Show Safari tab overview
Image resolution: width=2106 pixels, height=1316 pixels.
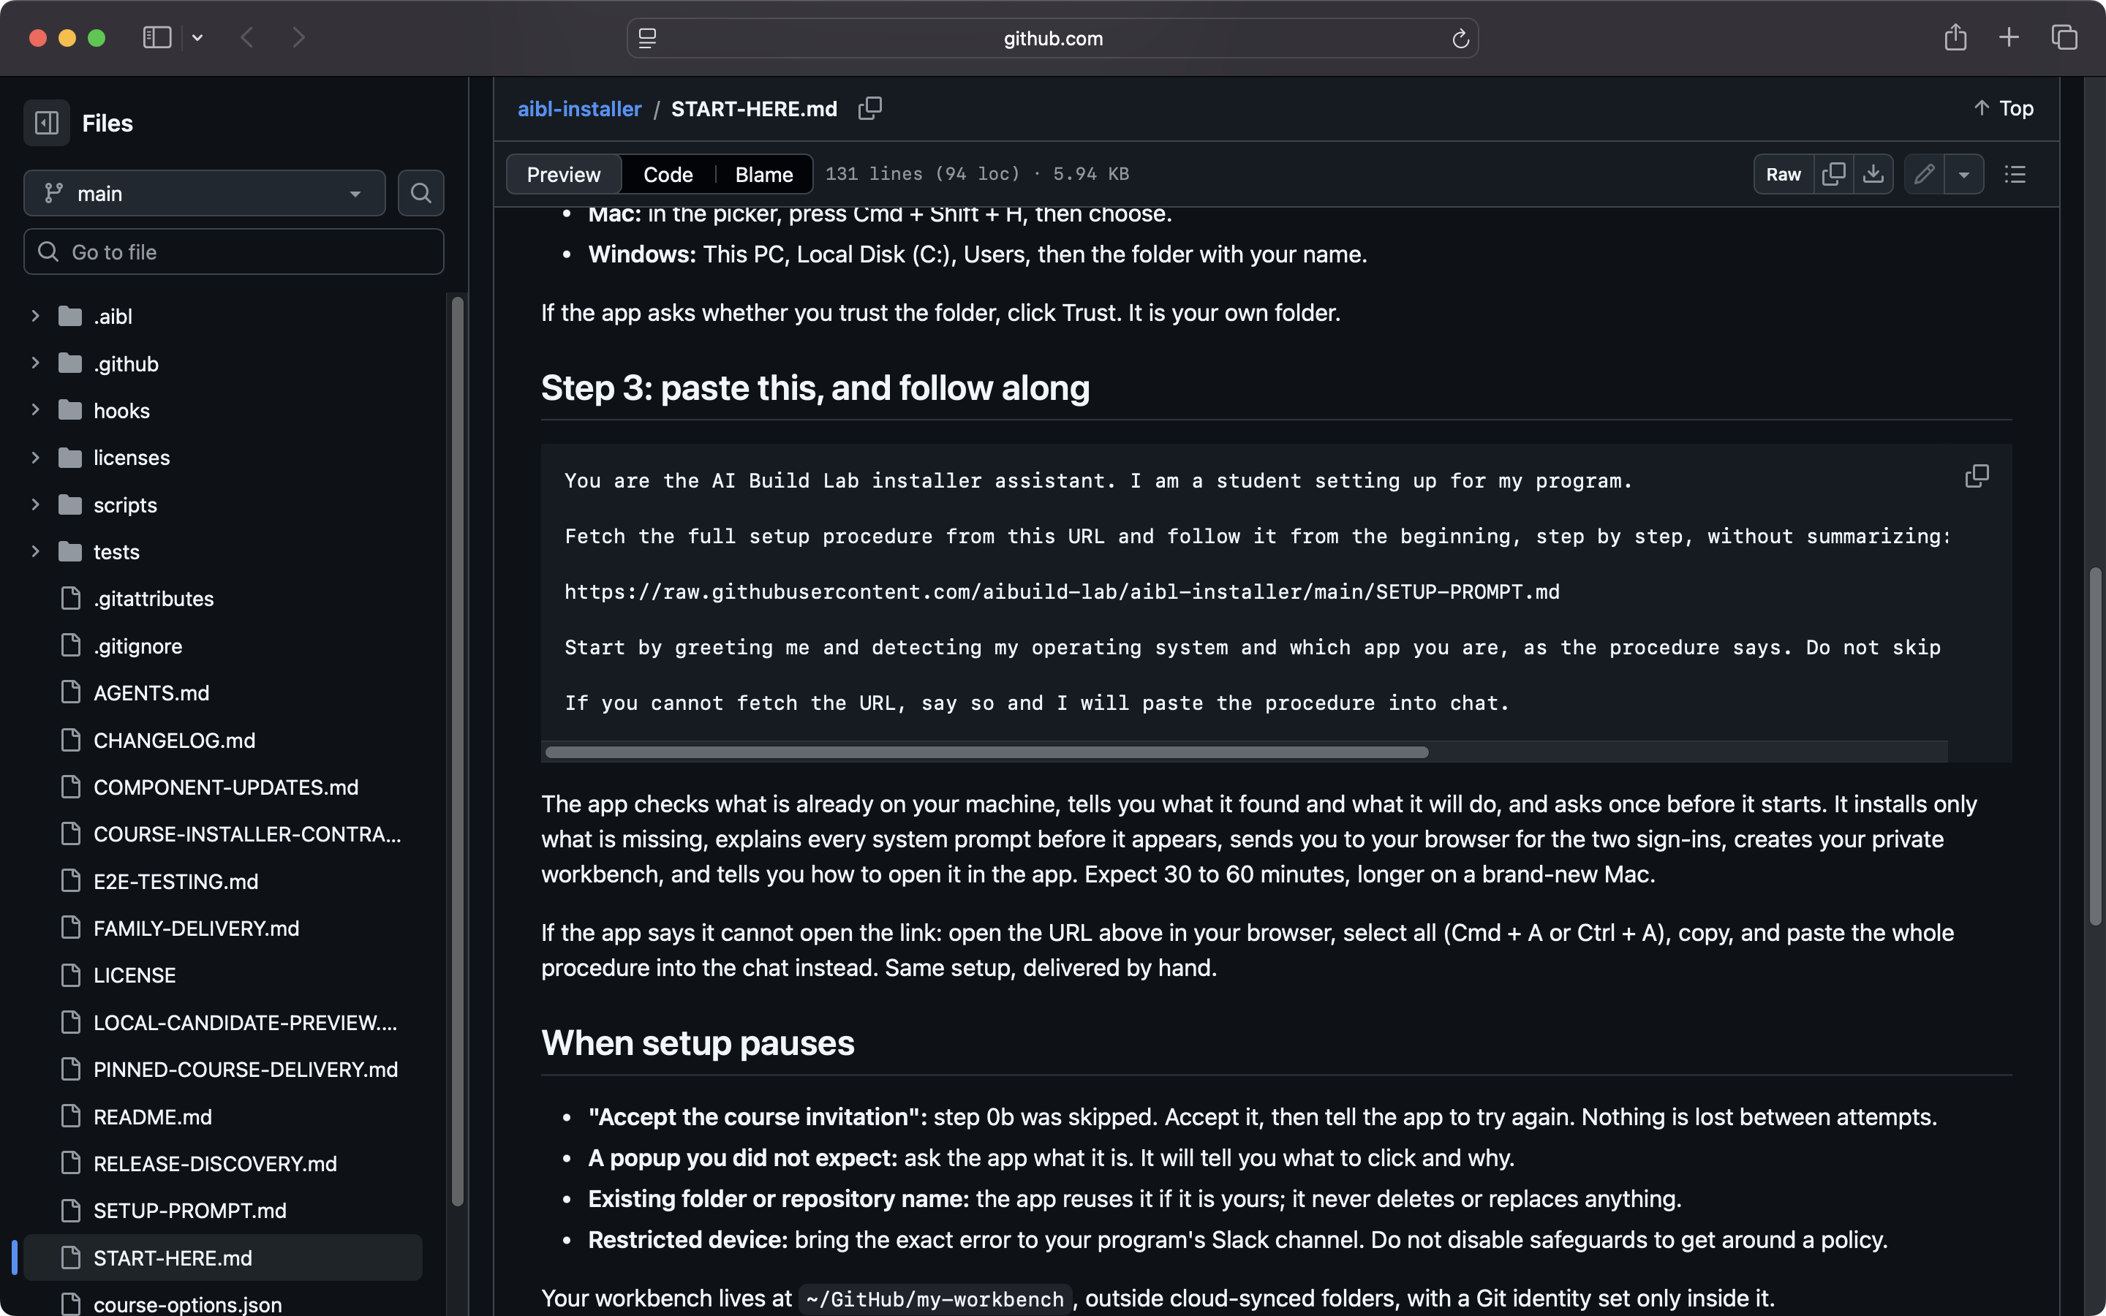coord(2064,37)
